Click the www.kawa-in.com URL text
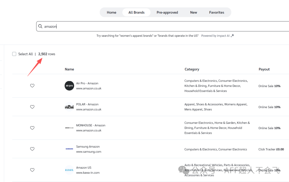 (x=88, y=173)
